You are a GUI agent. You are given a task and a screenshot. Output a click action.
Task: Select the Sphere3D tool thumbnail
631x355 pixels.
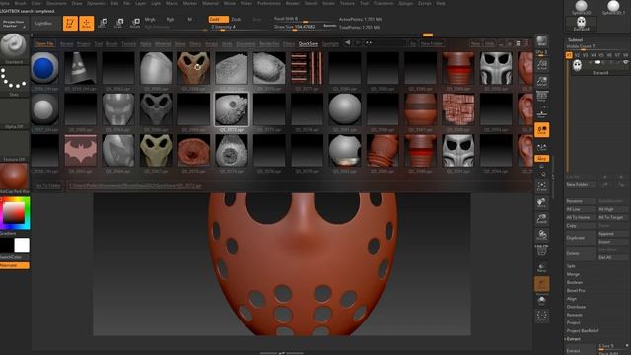coord(581,8)
